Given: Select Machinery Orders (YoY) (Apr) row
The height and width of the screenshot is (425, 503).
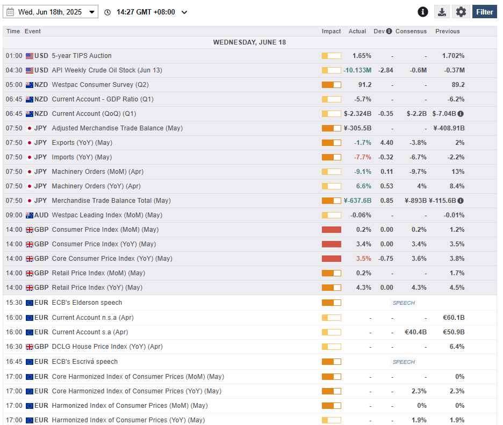Looking at the screenshot, I should coord(249,186).
